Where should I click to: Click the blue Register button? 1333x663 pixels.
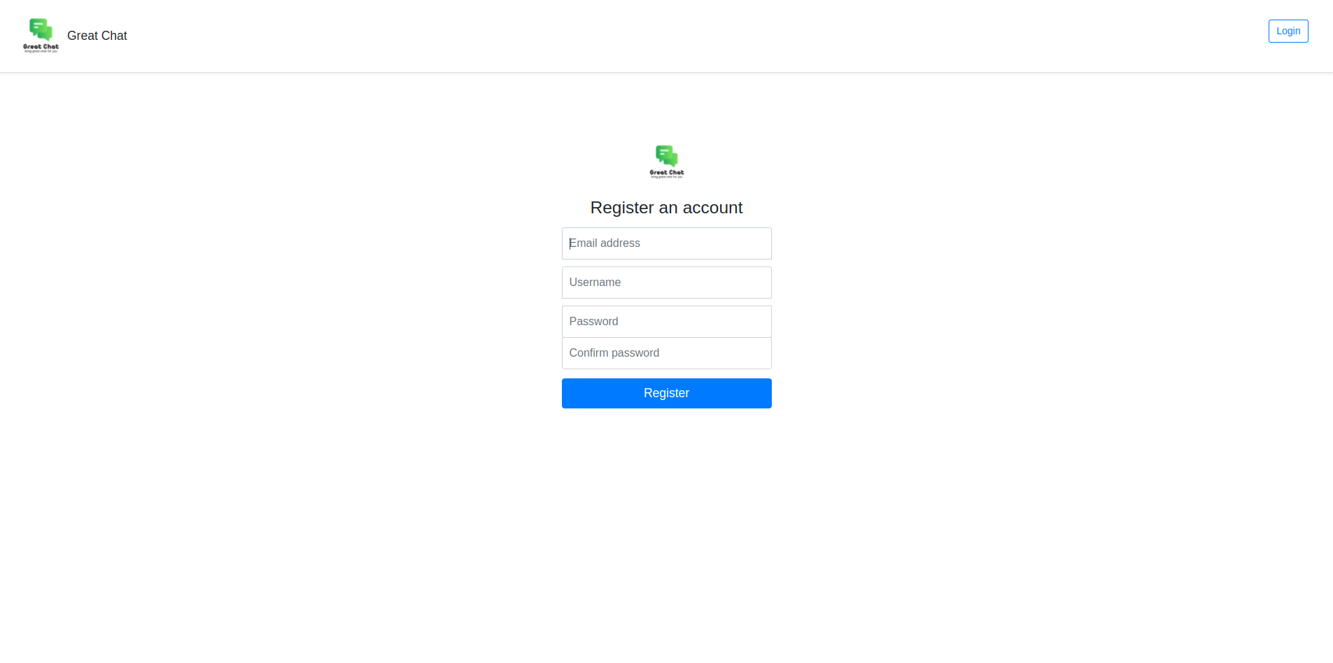(666, 393)
